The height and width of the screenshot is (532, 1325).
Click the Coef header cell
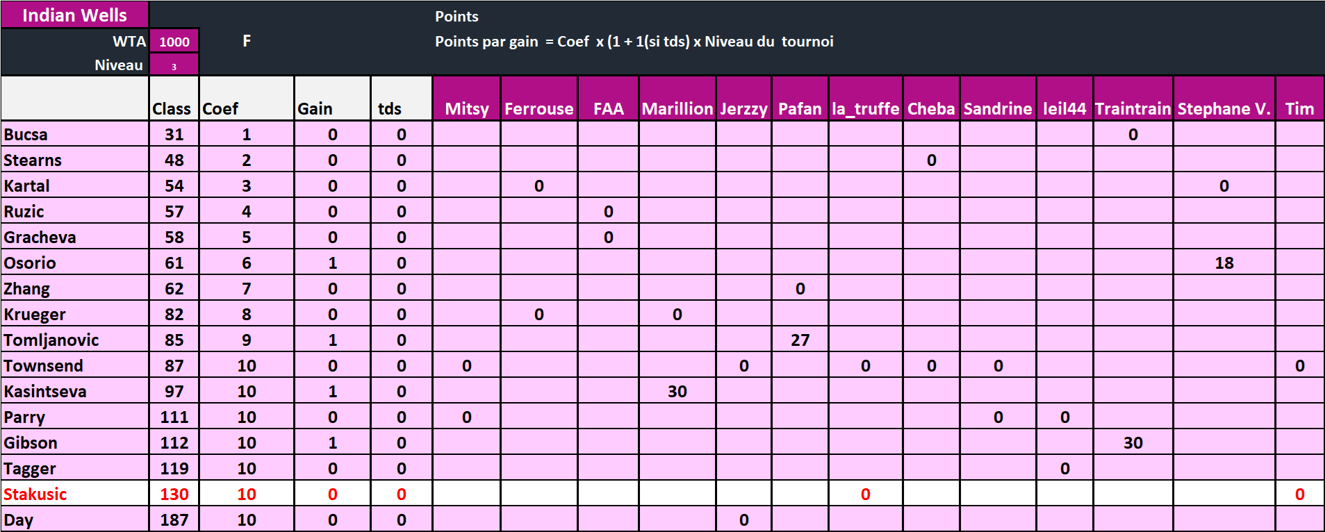[x=246, y=108]
